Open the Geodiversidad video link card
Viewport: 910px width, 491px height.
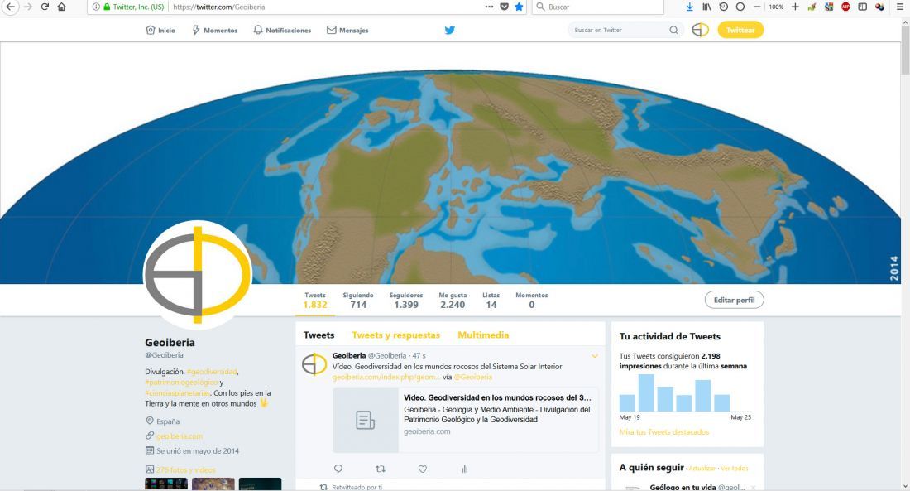point(466,420)
